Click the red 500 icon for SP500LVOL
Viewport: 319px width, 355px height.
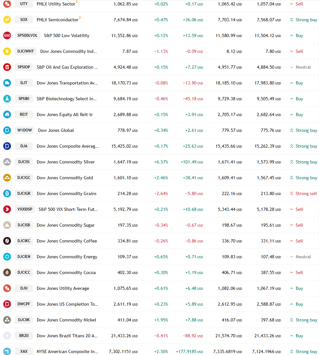[x=7, y=35]
